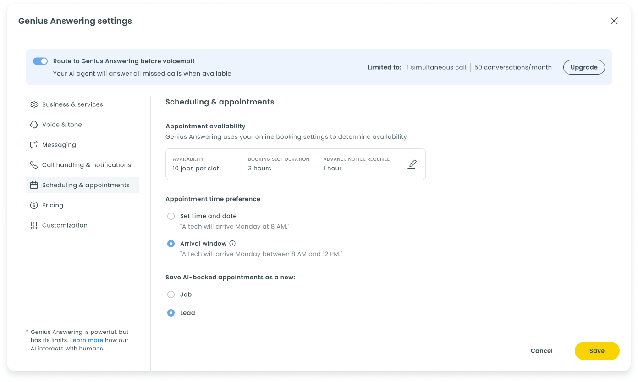Open the Pricing settings section
The height and width of the screenshot is (382, 638).
(82, 205)
